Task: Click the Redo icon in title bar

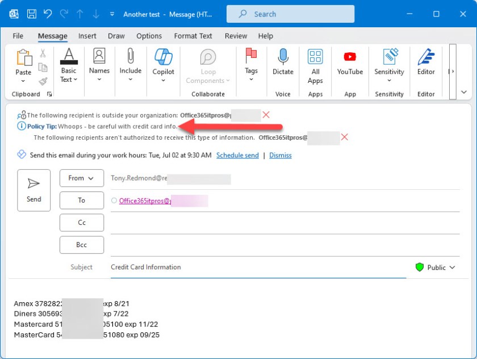Action: click(x=64, y=14)
